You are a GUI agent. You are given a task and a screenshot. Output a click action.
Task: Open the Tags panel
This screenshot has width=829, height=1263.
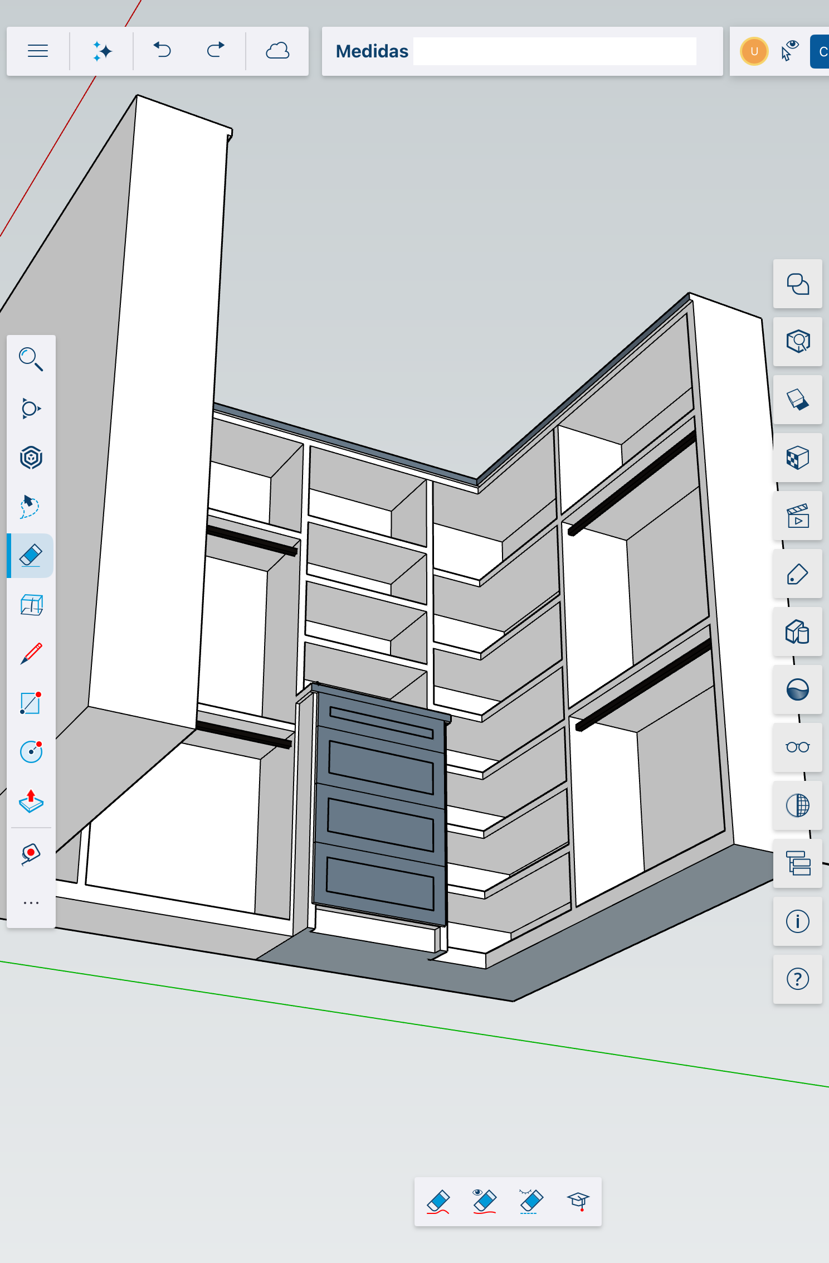pos(797,574)
